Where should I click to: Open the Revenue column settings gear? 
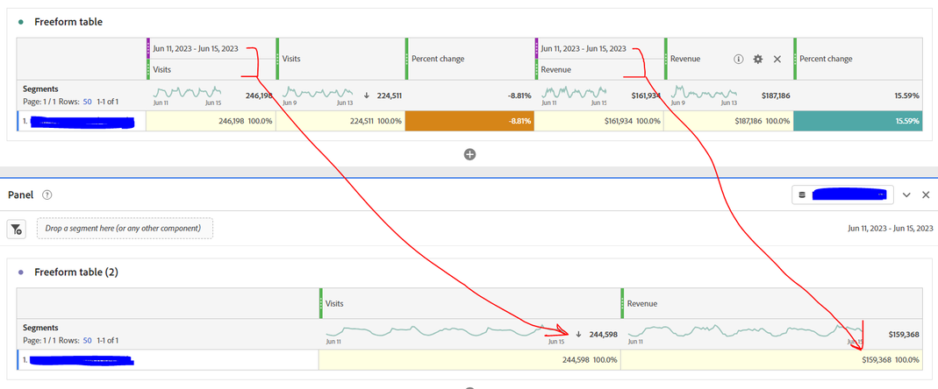pos(758,59)
